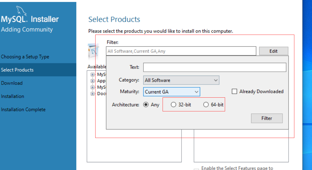Open the Select Products step
The width and height of the screenshot is (312, 170).
click(38, 70)
